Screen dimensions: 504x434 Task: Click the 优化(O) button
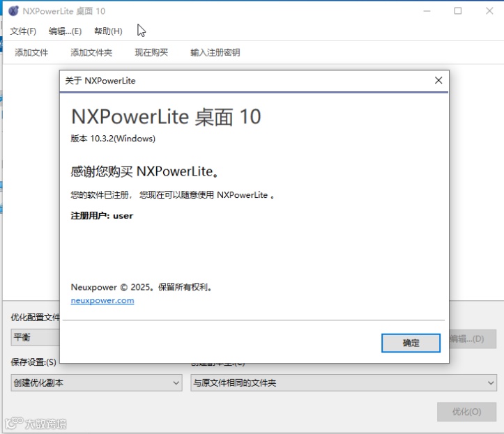pos(467,412)
